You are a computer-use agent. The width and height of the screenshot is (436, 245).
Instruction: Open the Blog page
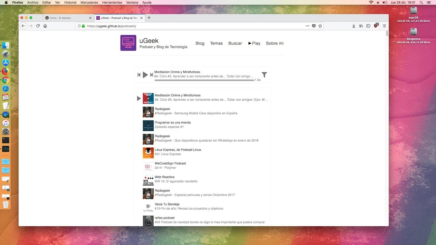click(200, 43)
